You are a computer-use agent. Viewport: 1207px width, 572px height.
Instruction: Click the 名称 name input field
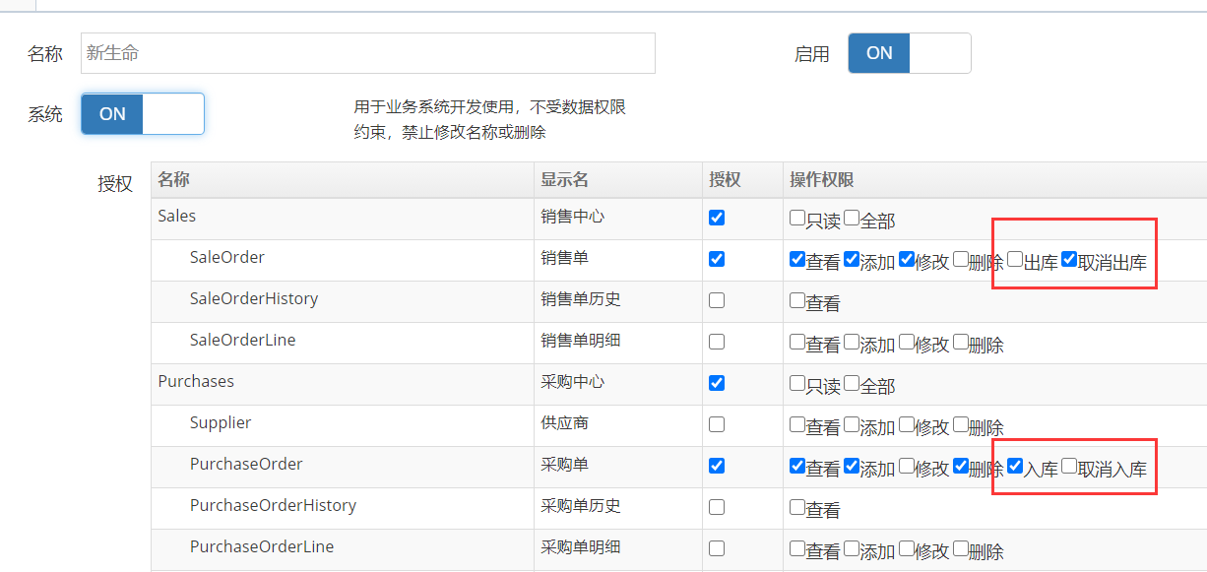tap(367, 53)
